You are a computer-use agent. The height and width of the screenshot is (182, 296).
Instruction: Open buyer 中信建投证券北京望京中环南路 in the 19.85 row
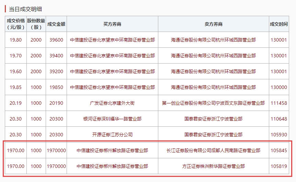point(112,87)
